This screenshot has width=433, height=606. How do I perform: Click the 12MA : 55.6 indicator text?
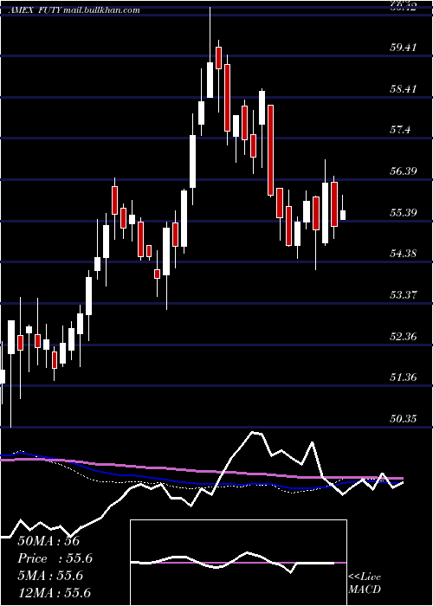pyautogui.click(x=54, y=593)
